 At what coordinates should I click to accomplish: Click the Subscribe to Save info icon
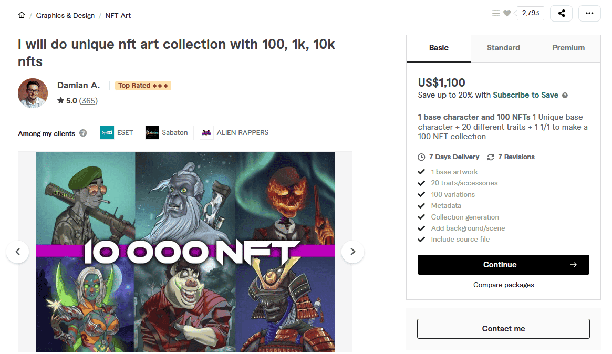pyautogui.click(x=565, y=96)
